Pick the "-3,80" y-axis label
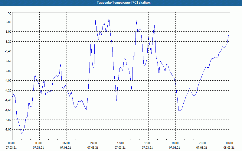Viewport: 242px width, 151px height. (8, 71)
